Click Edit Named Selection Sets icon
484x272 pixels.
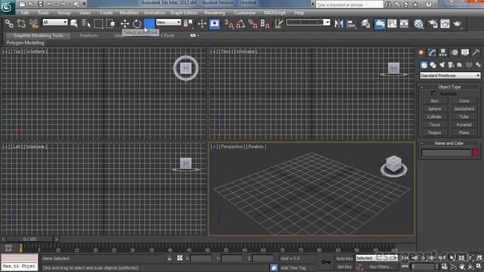pos(279,23)
